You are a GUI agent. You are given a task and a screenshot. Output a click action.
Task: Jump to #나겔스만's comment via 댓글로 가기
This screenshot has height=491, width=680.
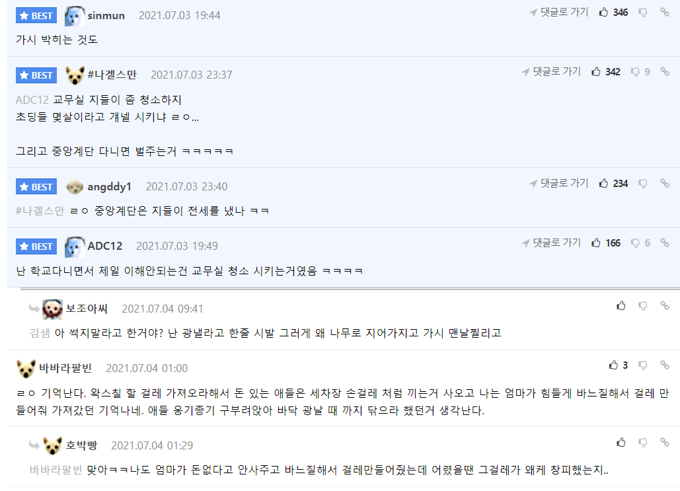click(551, 71)
